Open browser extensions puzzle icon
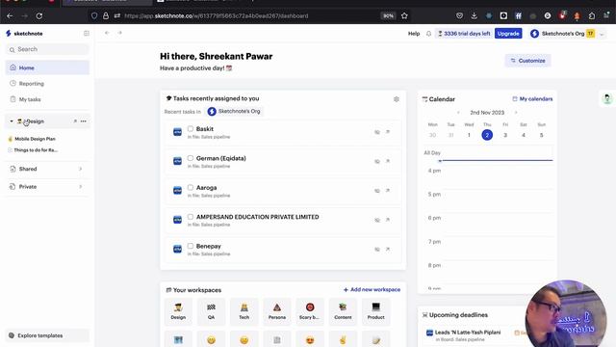 tap(592, 15)
